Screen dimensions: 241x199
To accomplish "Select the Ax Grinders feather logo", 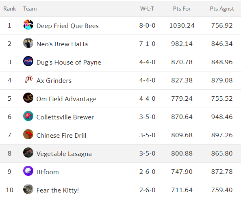I will (28, 79).
